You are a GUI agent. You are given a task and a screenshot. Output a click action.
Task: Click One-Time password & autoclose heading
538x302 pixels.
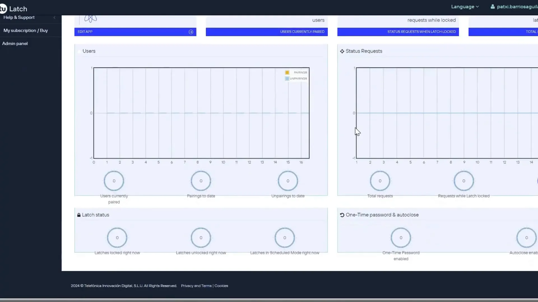pos(382,215)
